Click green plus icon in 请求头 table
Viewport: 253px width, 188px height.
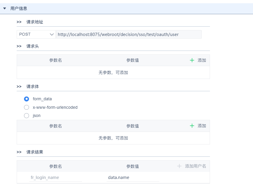192,60
